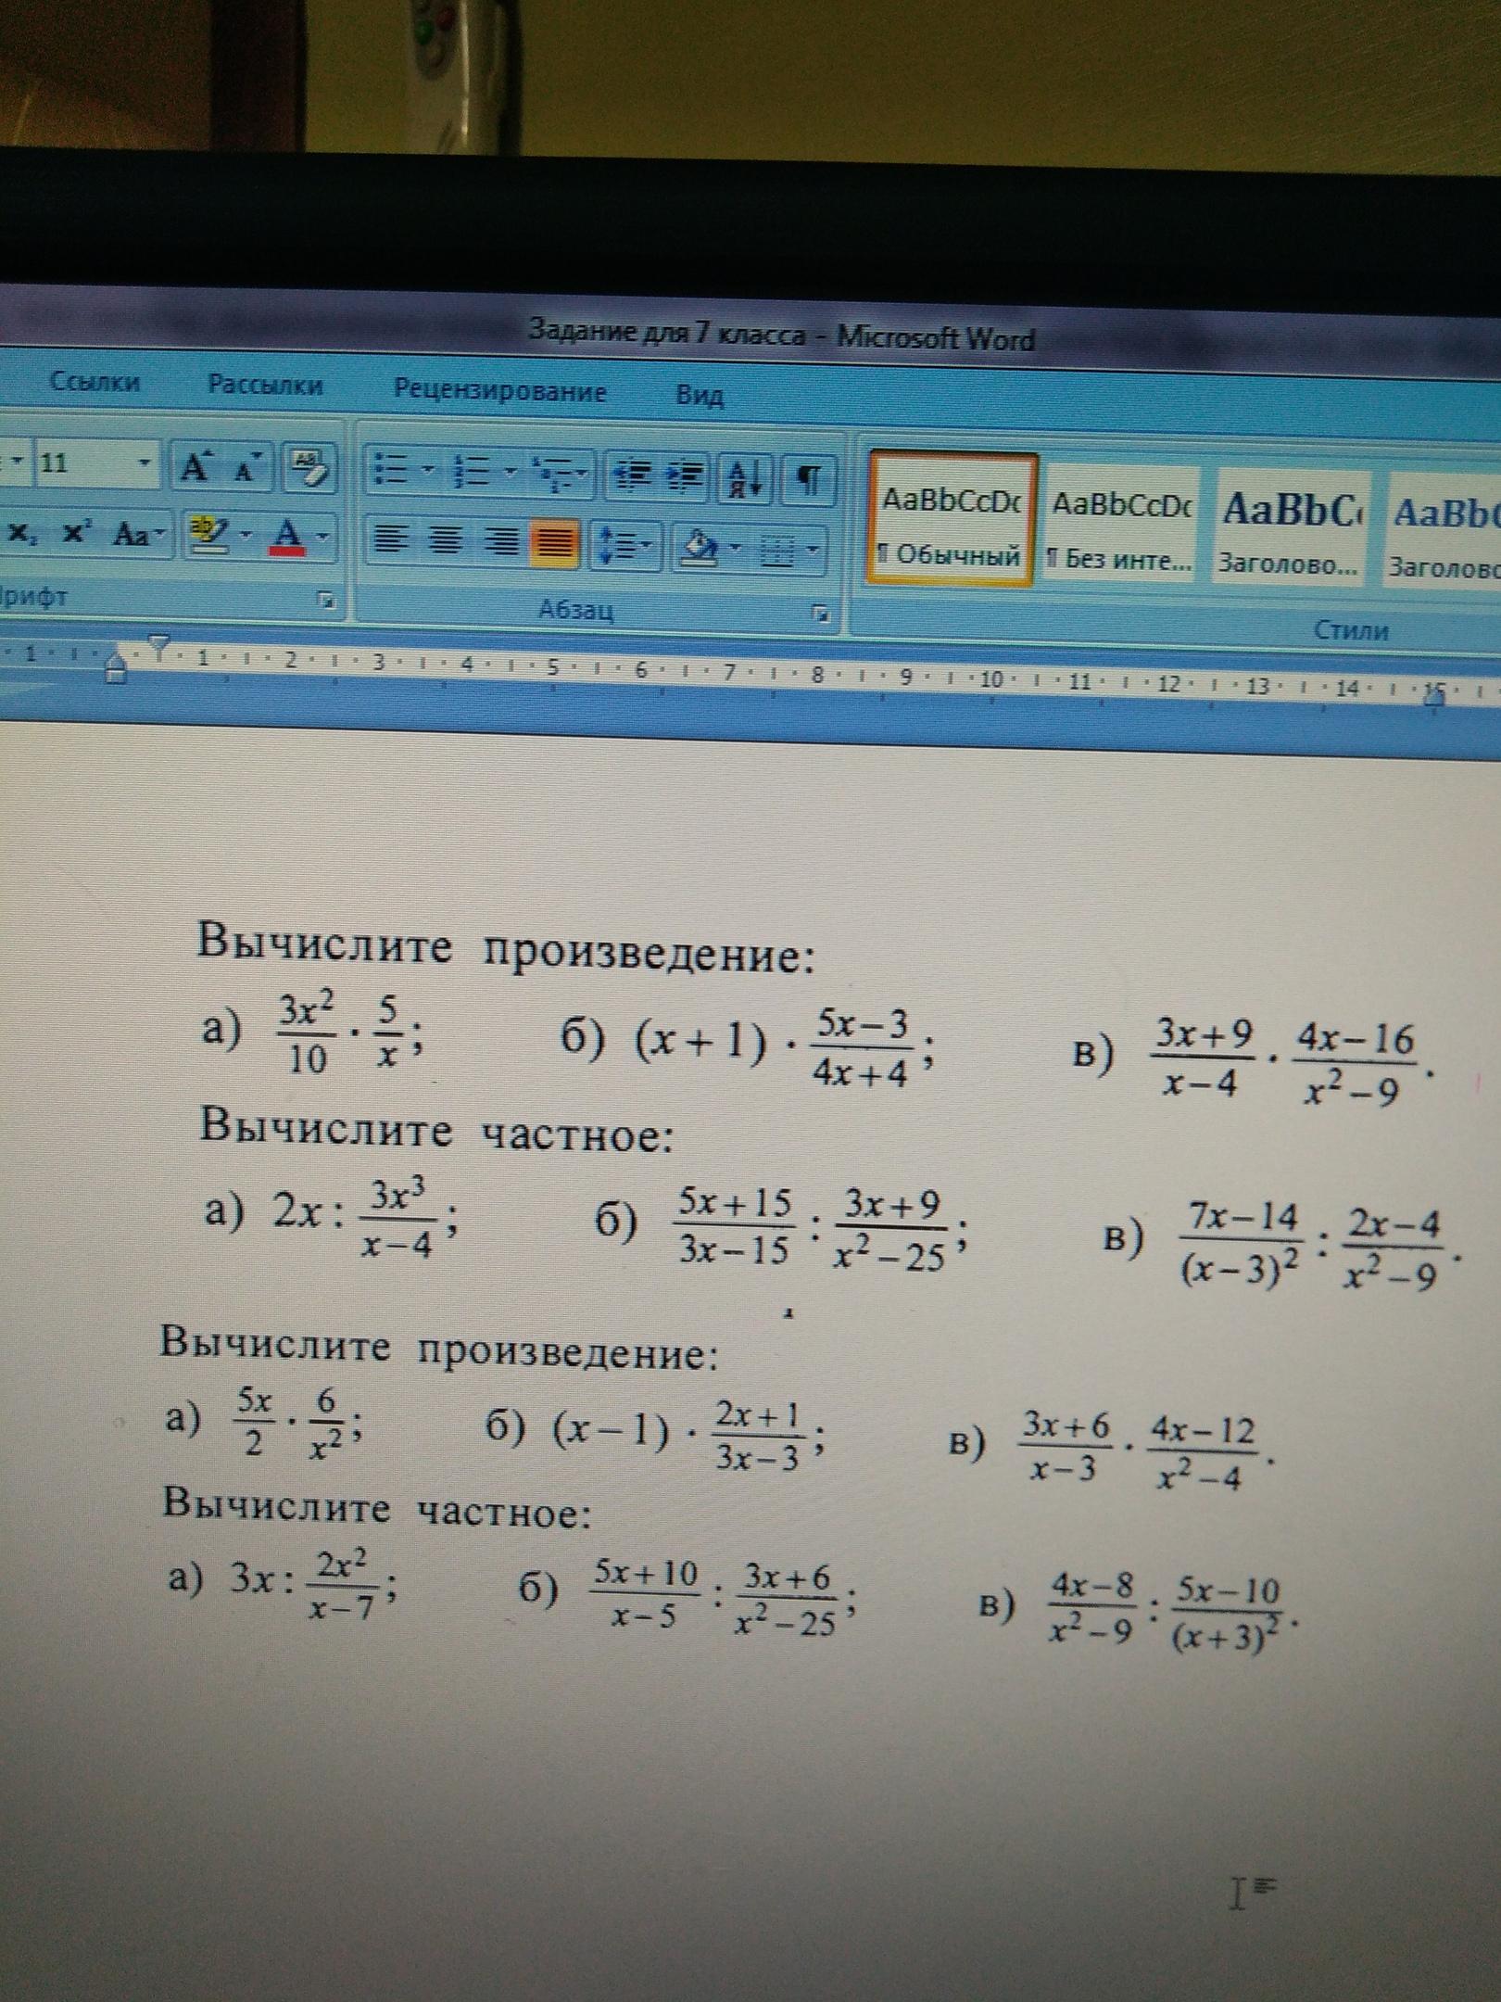Click the Shrink Font icon
The height and width of the screenshot is (2002, 1501).
coord(246,468)
